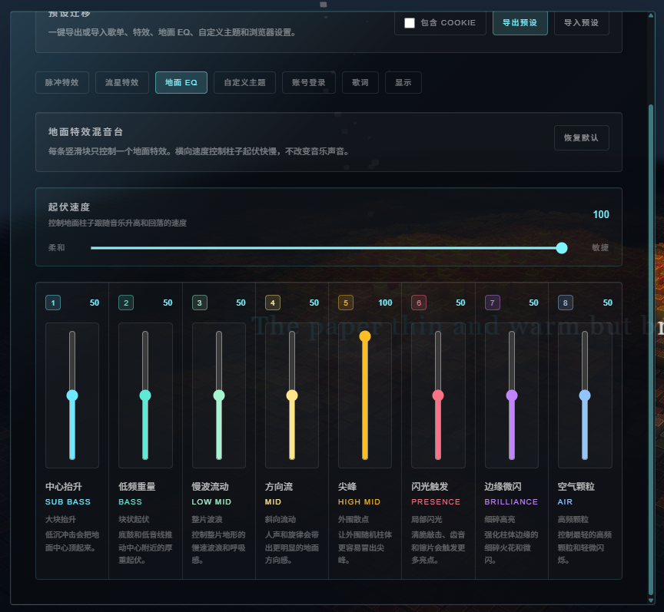Screen dimensions: 664x612
Task: Click the 恢复默认 reset button
Action: pos(582,137)
